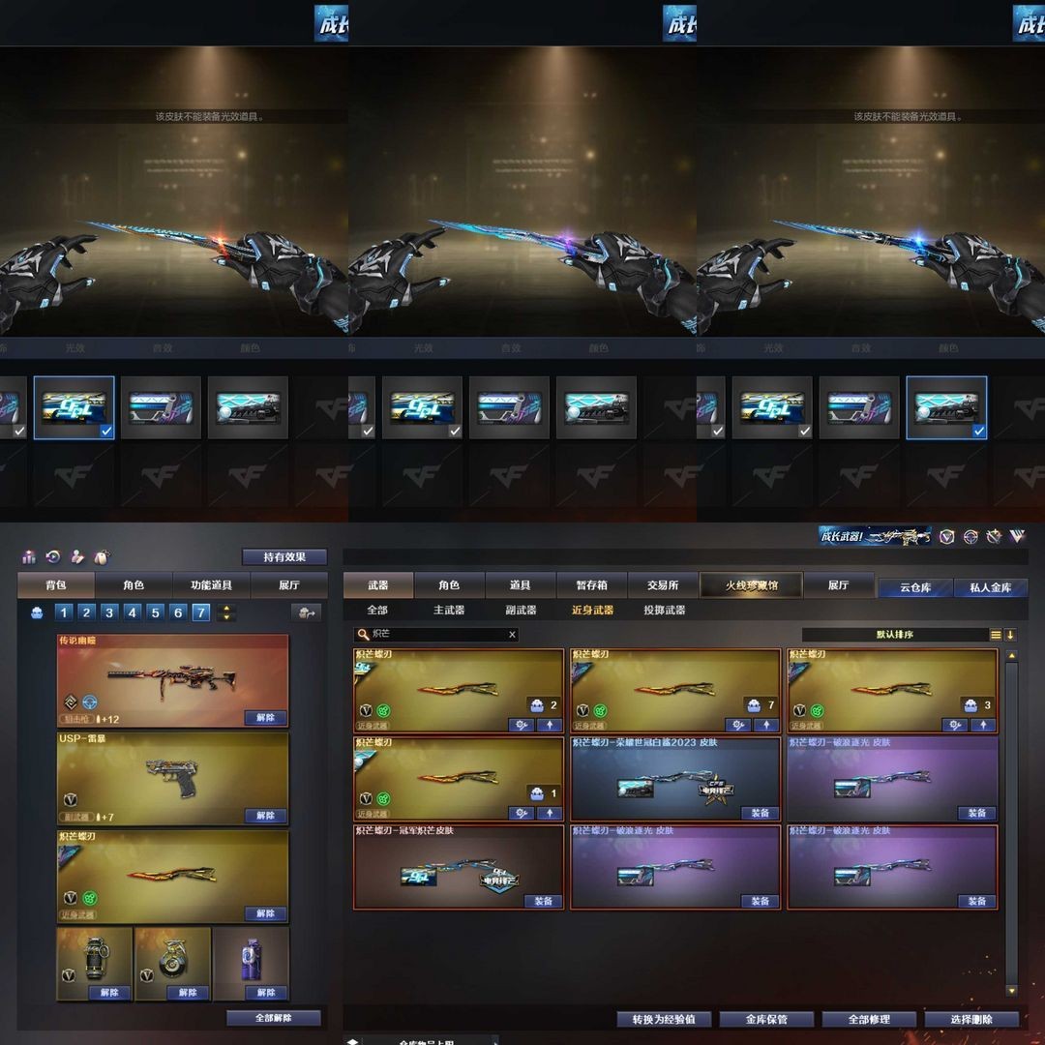Viewport: 1045px width, 1045px height.
Task: Switch to the 云仓库 tab
Action: [915, 588]
